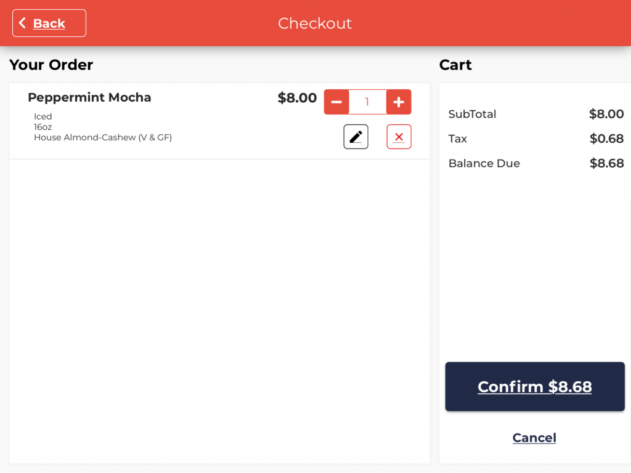This screenshot has width=631, height=473.
Task: Click the $8.00 item price
Action: click(x=297, y=98)
